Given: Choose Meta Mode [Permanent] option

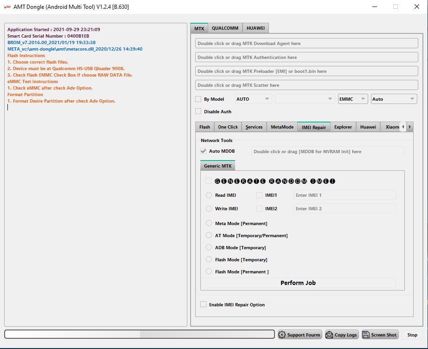Looking at the screenshot, I should (x=209, y=223).
